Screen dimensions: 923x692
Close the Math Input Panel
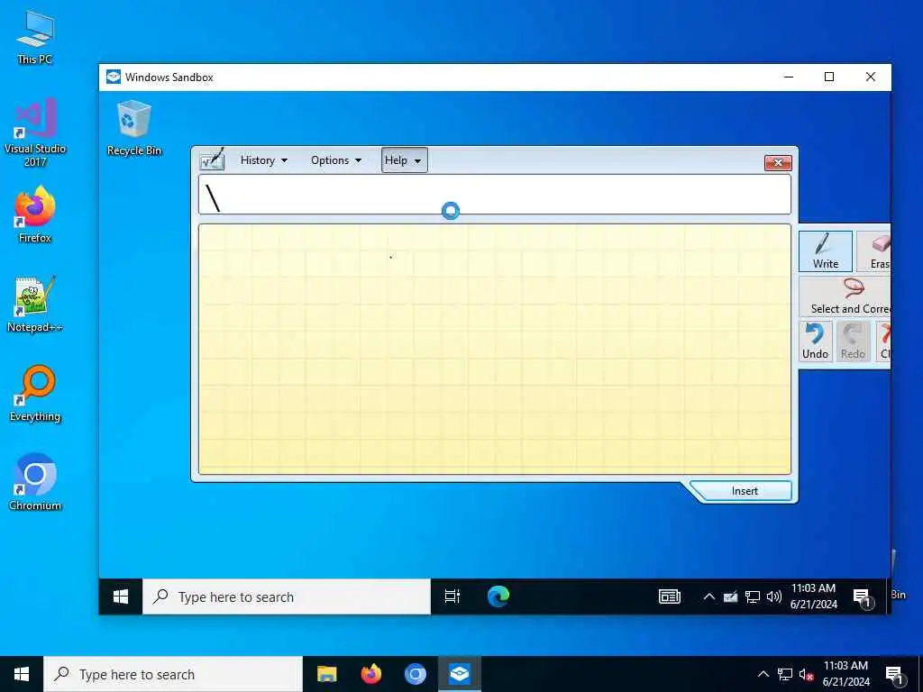(778, 163)
